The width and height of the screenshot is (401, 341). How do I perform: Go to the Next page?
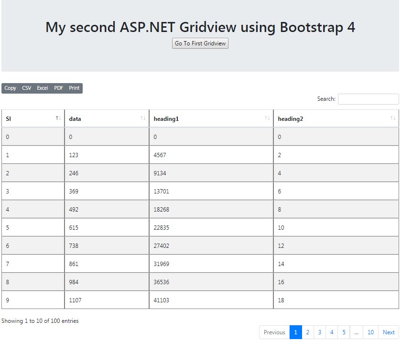point(389,332)
